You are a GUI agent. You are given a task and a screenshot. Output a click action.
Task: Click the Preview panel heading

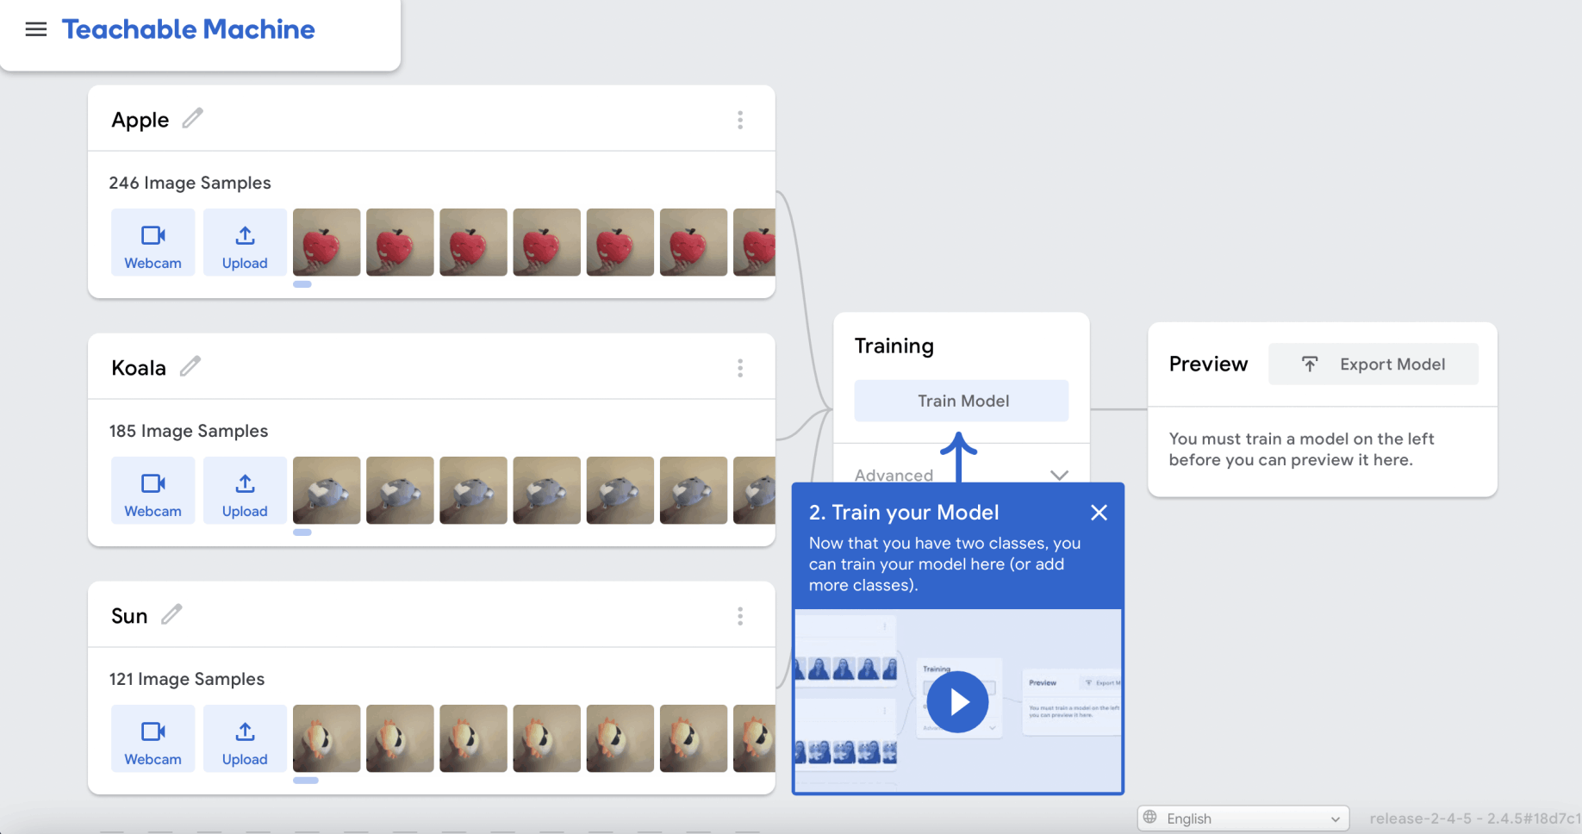pyautogui.click(x=1208, y=364)
